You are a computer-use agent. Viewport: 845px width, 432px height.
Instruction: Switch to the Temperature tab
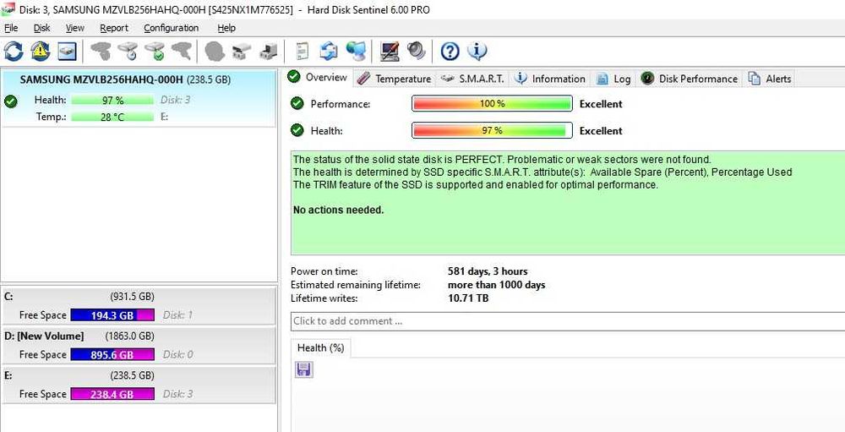tap(395, 79)
